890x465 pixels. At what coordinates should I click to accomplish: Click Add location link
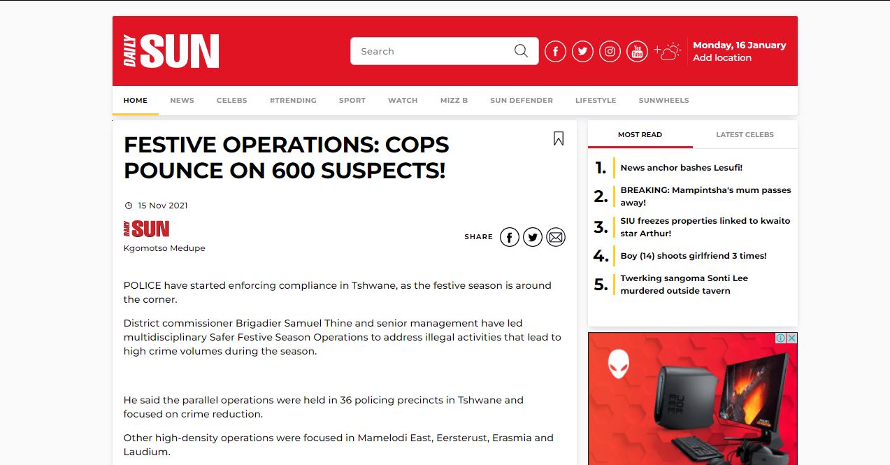tap(722, 58)
